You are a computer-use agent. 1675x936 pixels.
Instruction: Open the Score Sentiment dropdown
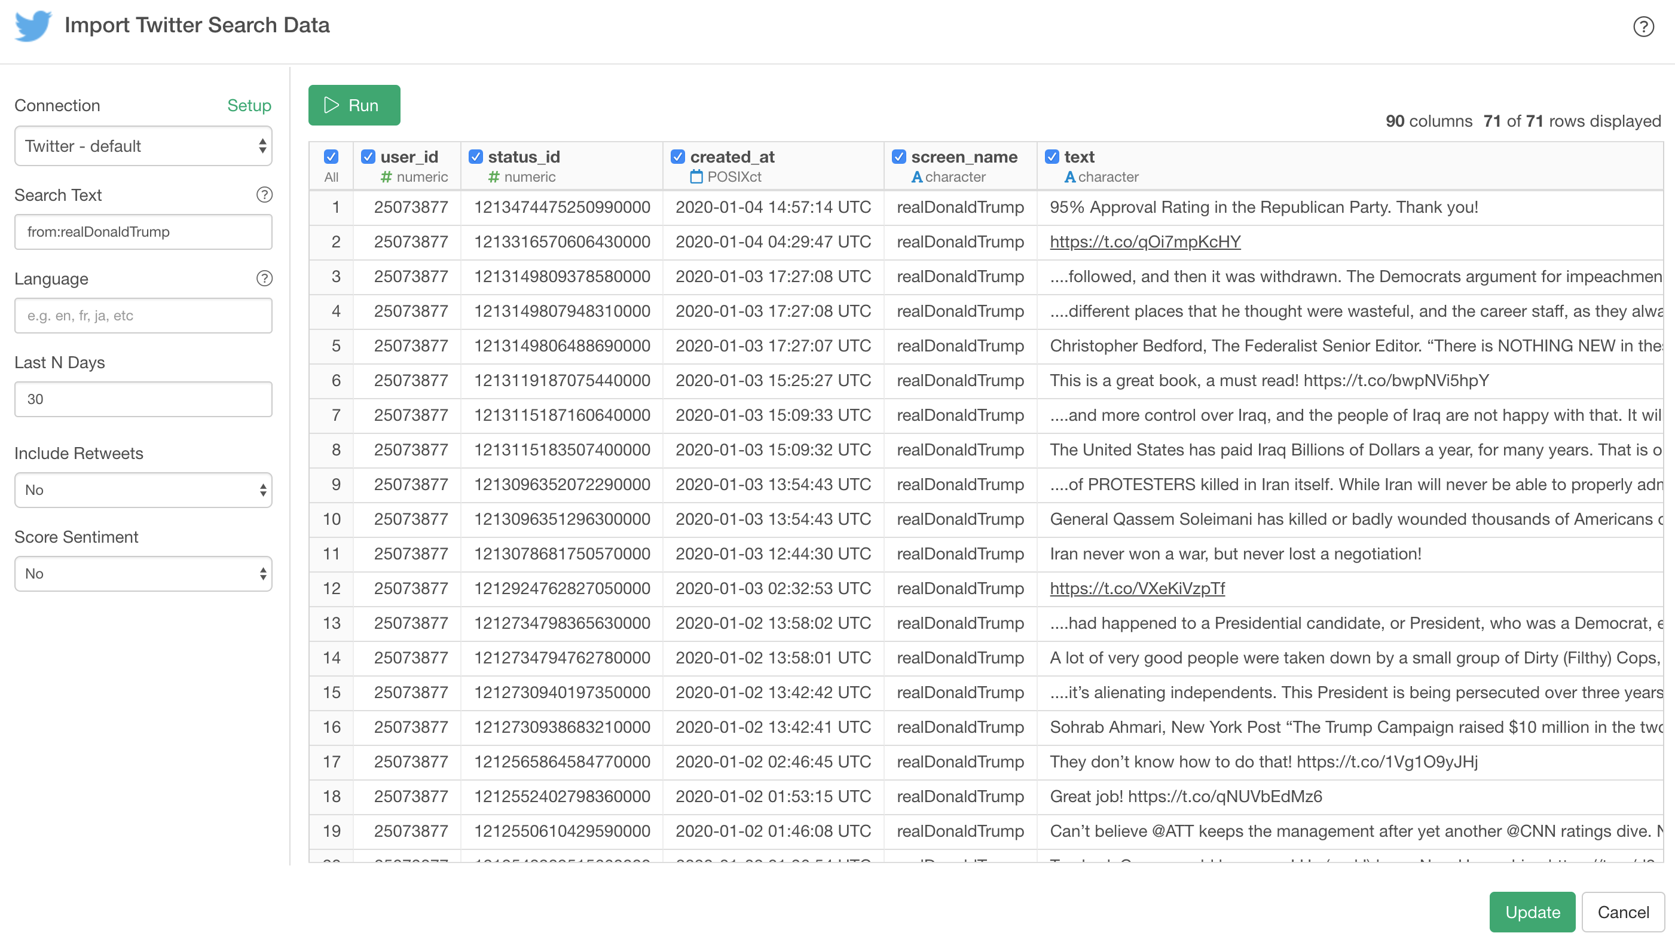coord(143,573)
